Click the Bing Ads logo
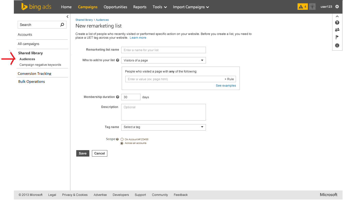Screen dimensions: 343x200 pyautogui.click(x=36, y=7)
